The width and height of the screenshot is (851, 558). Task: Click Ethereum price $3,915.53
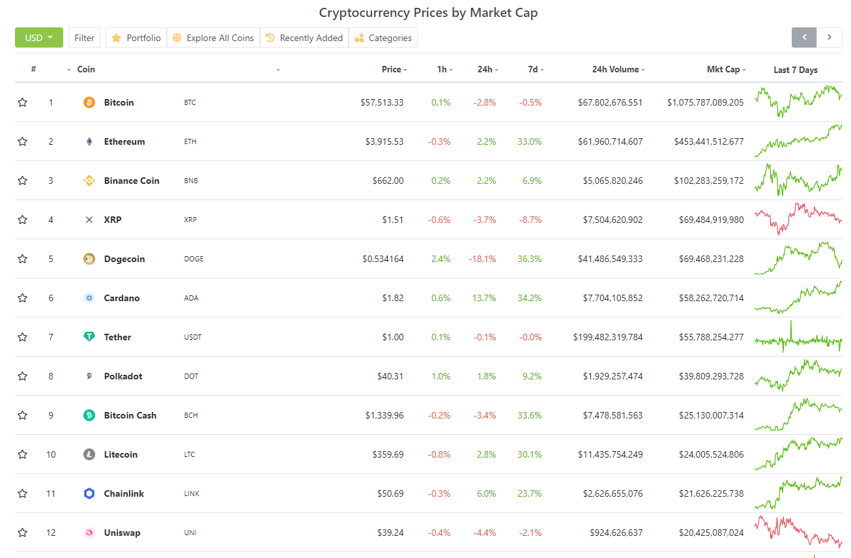point(384,141)
